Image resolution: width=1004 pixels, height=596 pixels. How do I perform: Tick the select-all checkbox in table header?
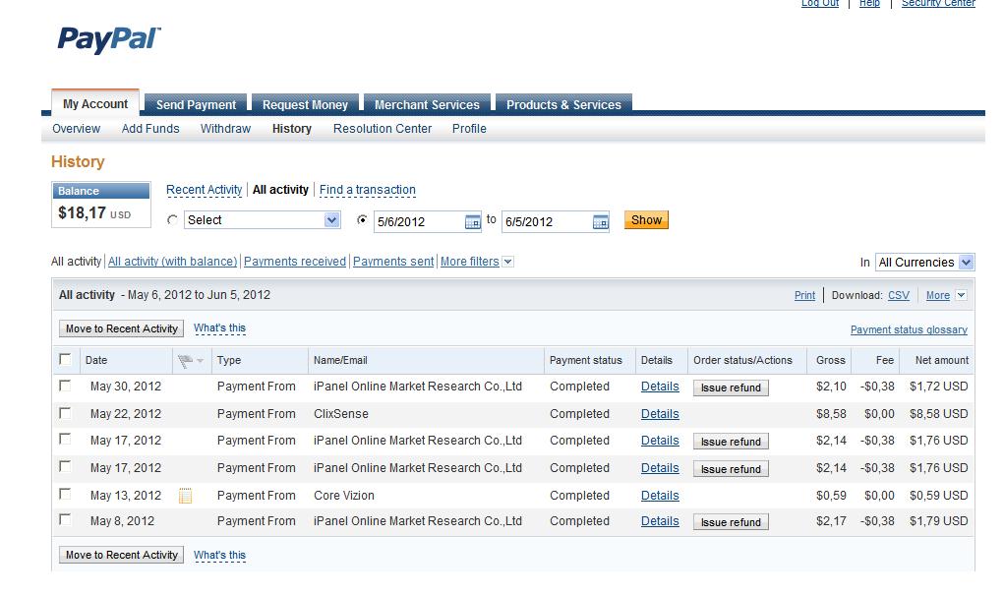tap(65, 360)
